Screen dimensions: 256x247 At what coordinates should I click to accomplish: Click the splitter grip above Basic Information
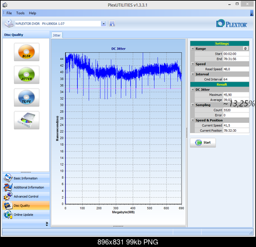[x=26, y=172]
